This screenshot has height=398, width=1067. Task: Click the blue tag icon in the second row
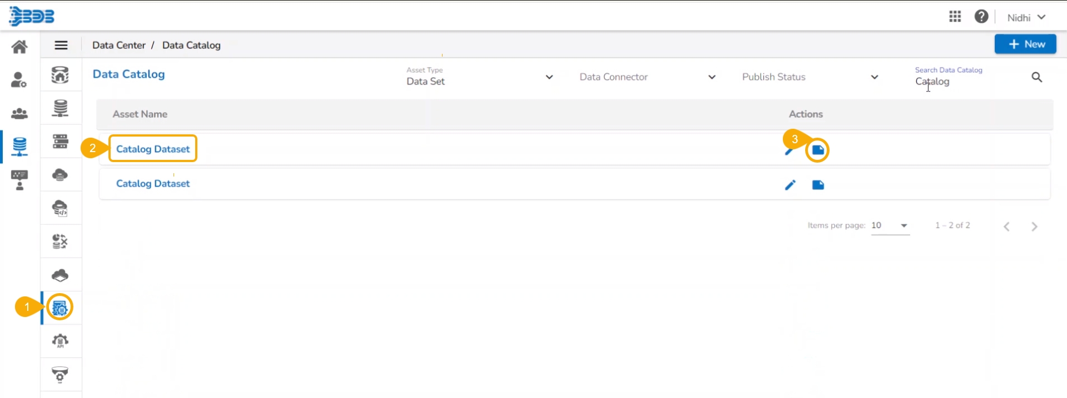(x=818, y=185)
